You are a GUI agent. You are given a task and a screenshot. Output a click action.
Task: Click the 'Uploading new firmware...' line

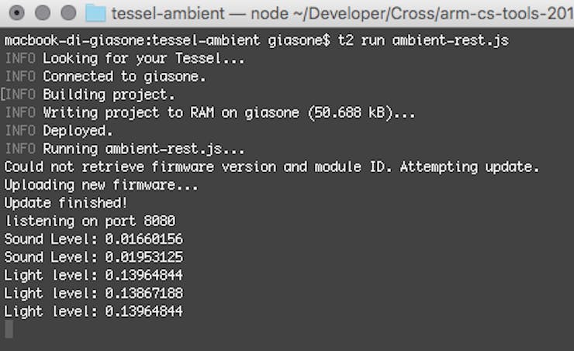pyautogui.click(x=101, y=185)
